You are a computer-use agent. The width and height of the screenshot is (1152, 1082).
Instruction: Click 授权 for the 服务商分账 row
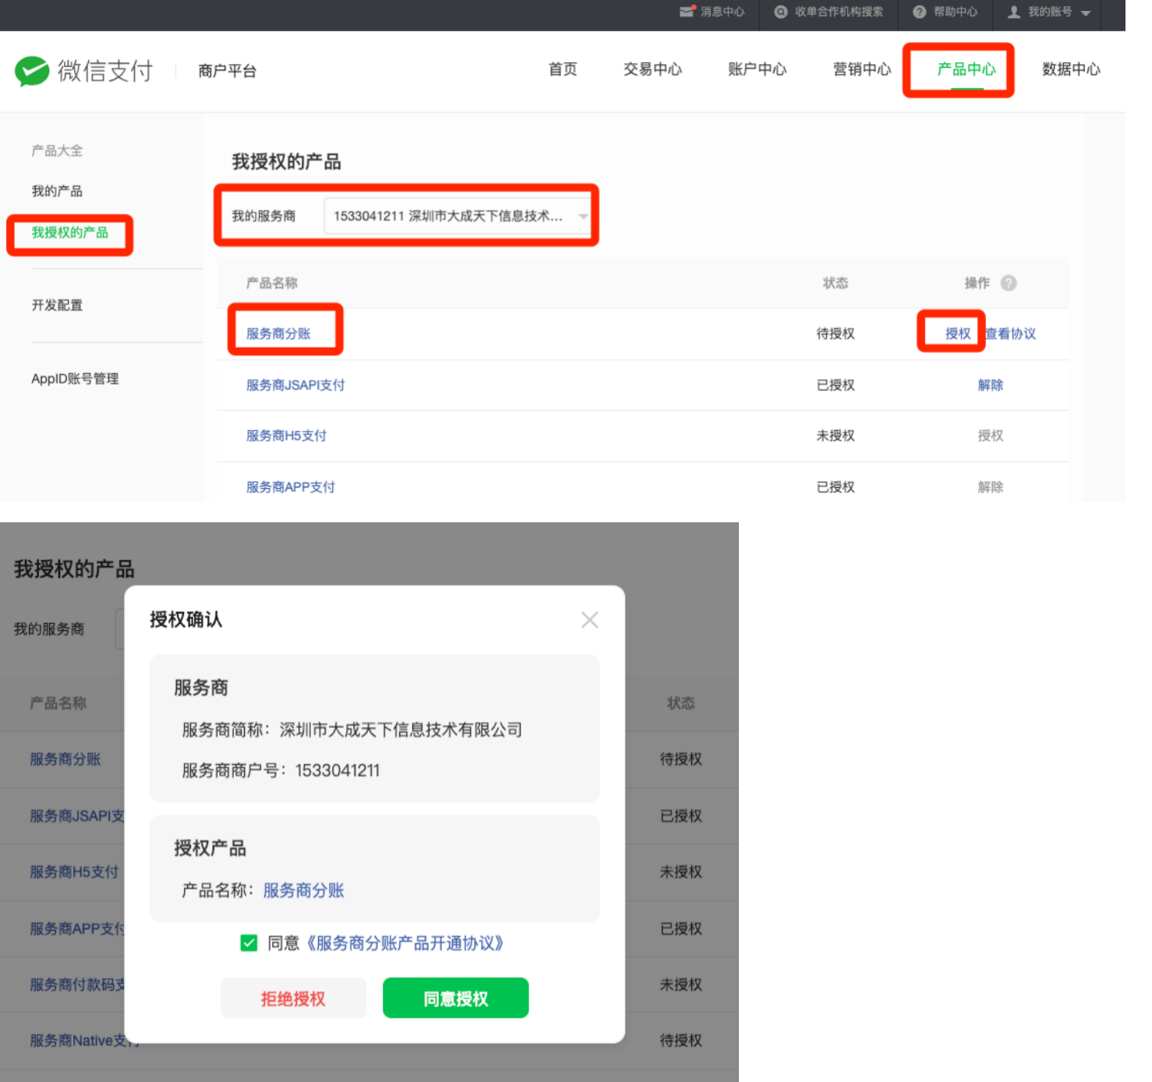[958, 334]
